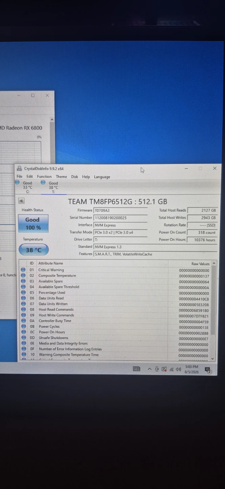
Task: Click the status dot for Percentage Used
Action: (23, 292)
